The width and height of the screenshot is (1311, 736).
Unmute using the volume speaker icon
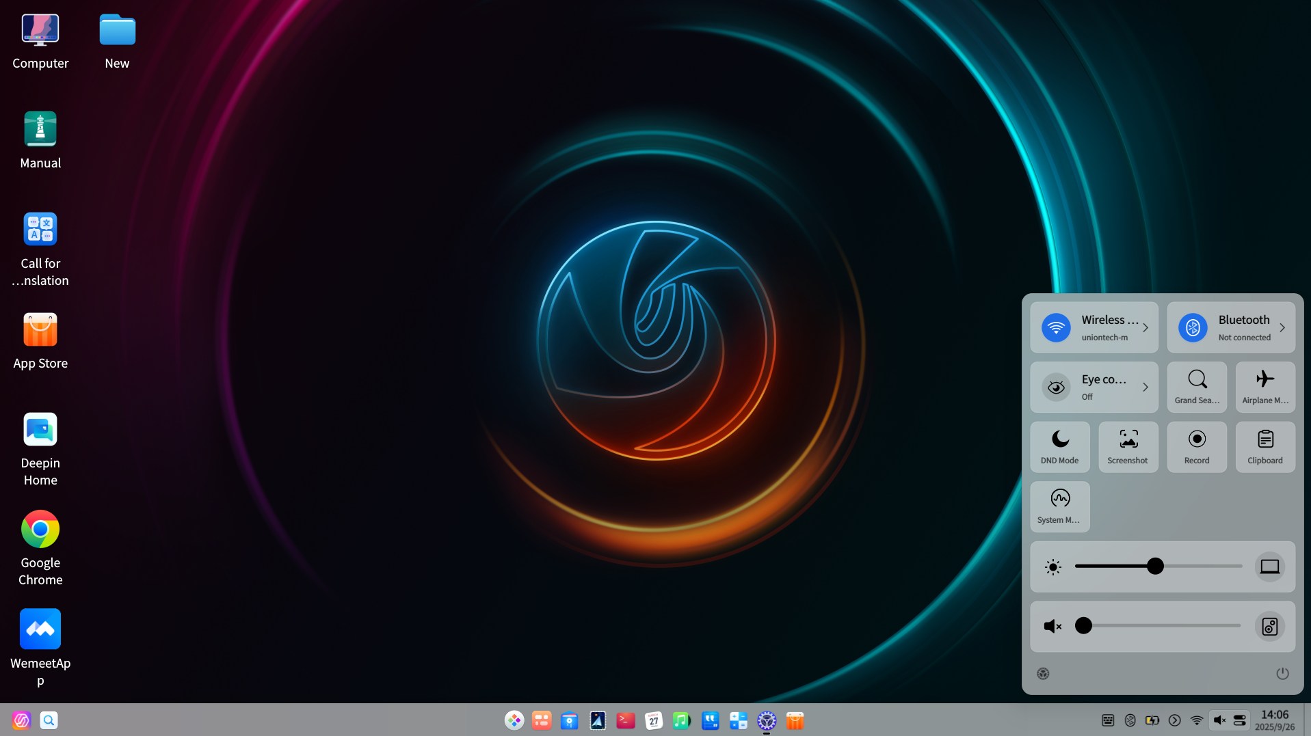[1052, 626]
